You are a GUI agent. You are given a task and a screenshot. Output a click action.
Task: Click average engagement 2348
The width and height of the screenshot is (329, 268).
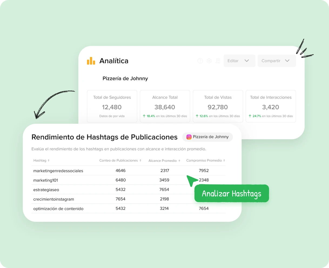(x=204, y=180)
